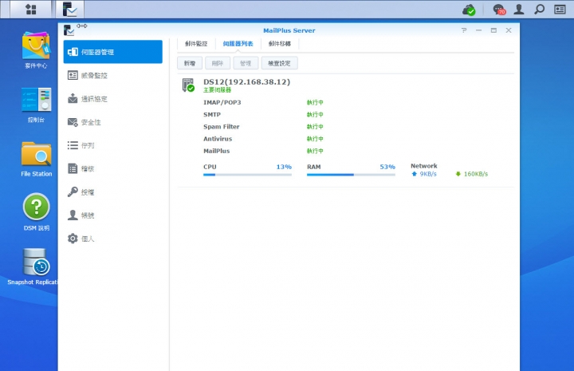This screenshot has width=574, height=371.
Task: Click 執行中 status next to Antivirus
Action: (x=315, y=139)
